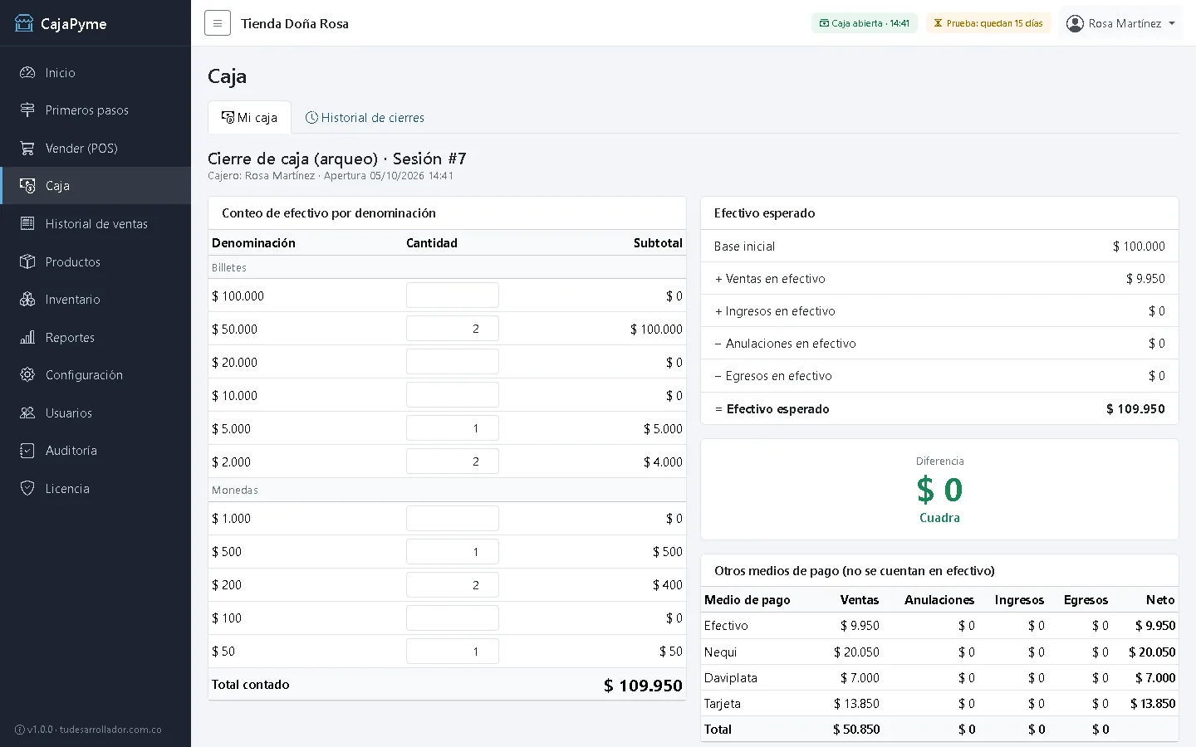Click the Nequi row in payment table

coord(939,652)
